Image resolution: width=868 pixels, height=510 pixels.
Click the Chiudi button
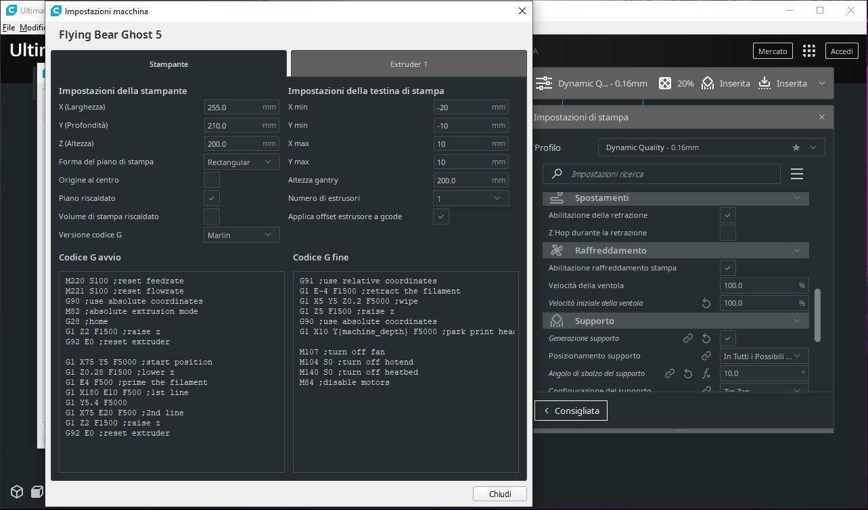click(x=500, y=494)
